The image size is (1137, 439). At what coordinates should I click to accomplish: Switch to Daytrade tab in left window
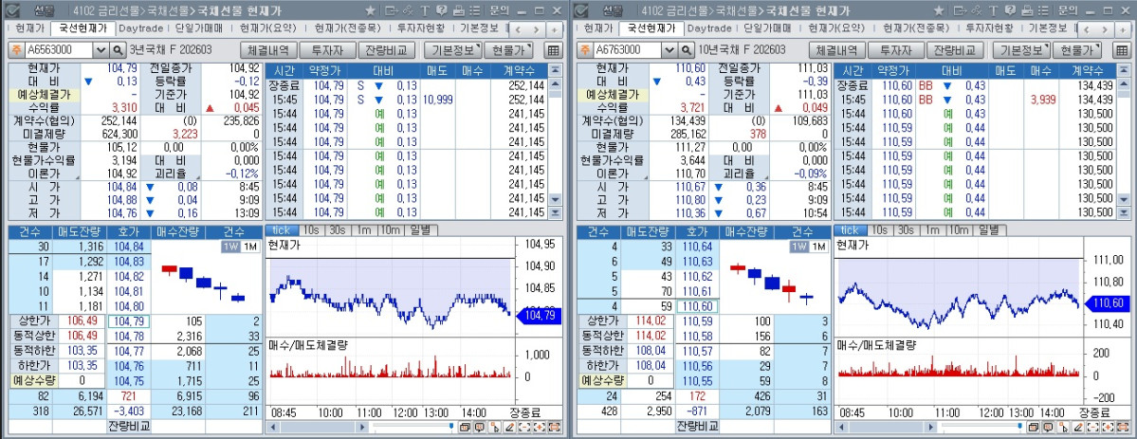[x=140, y=29]
